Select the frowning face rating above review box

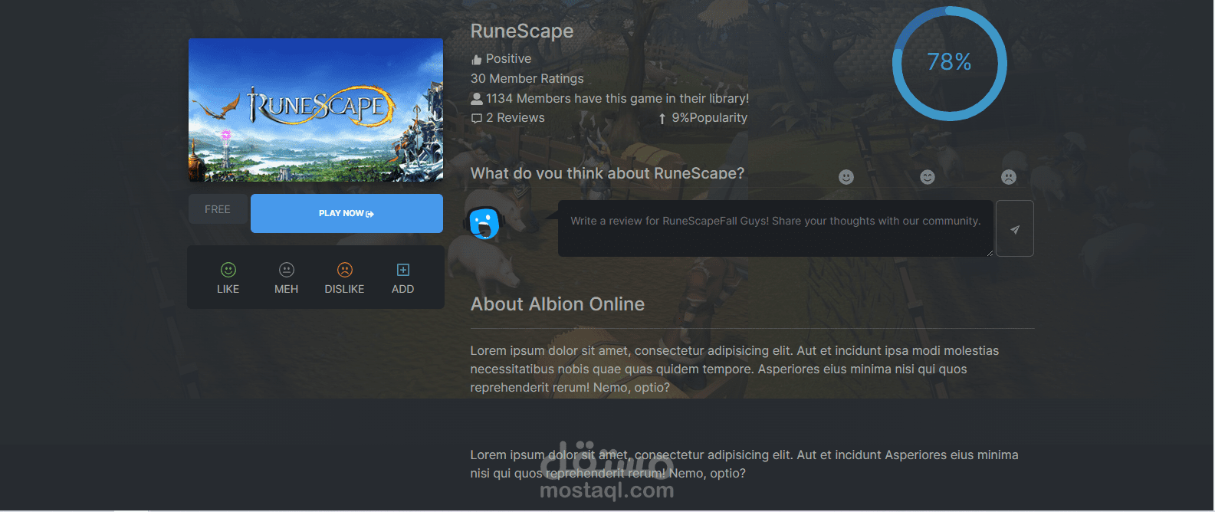click(x=1009, y=177)
